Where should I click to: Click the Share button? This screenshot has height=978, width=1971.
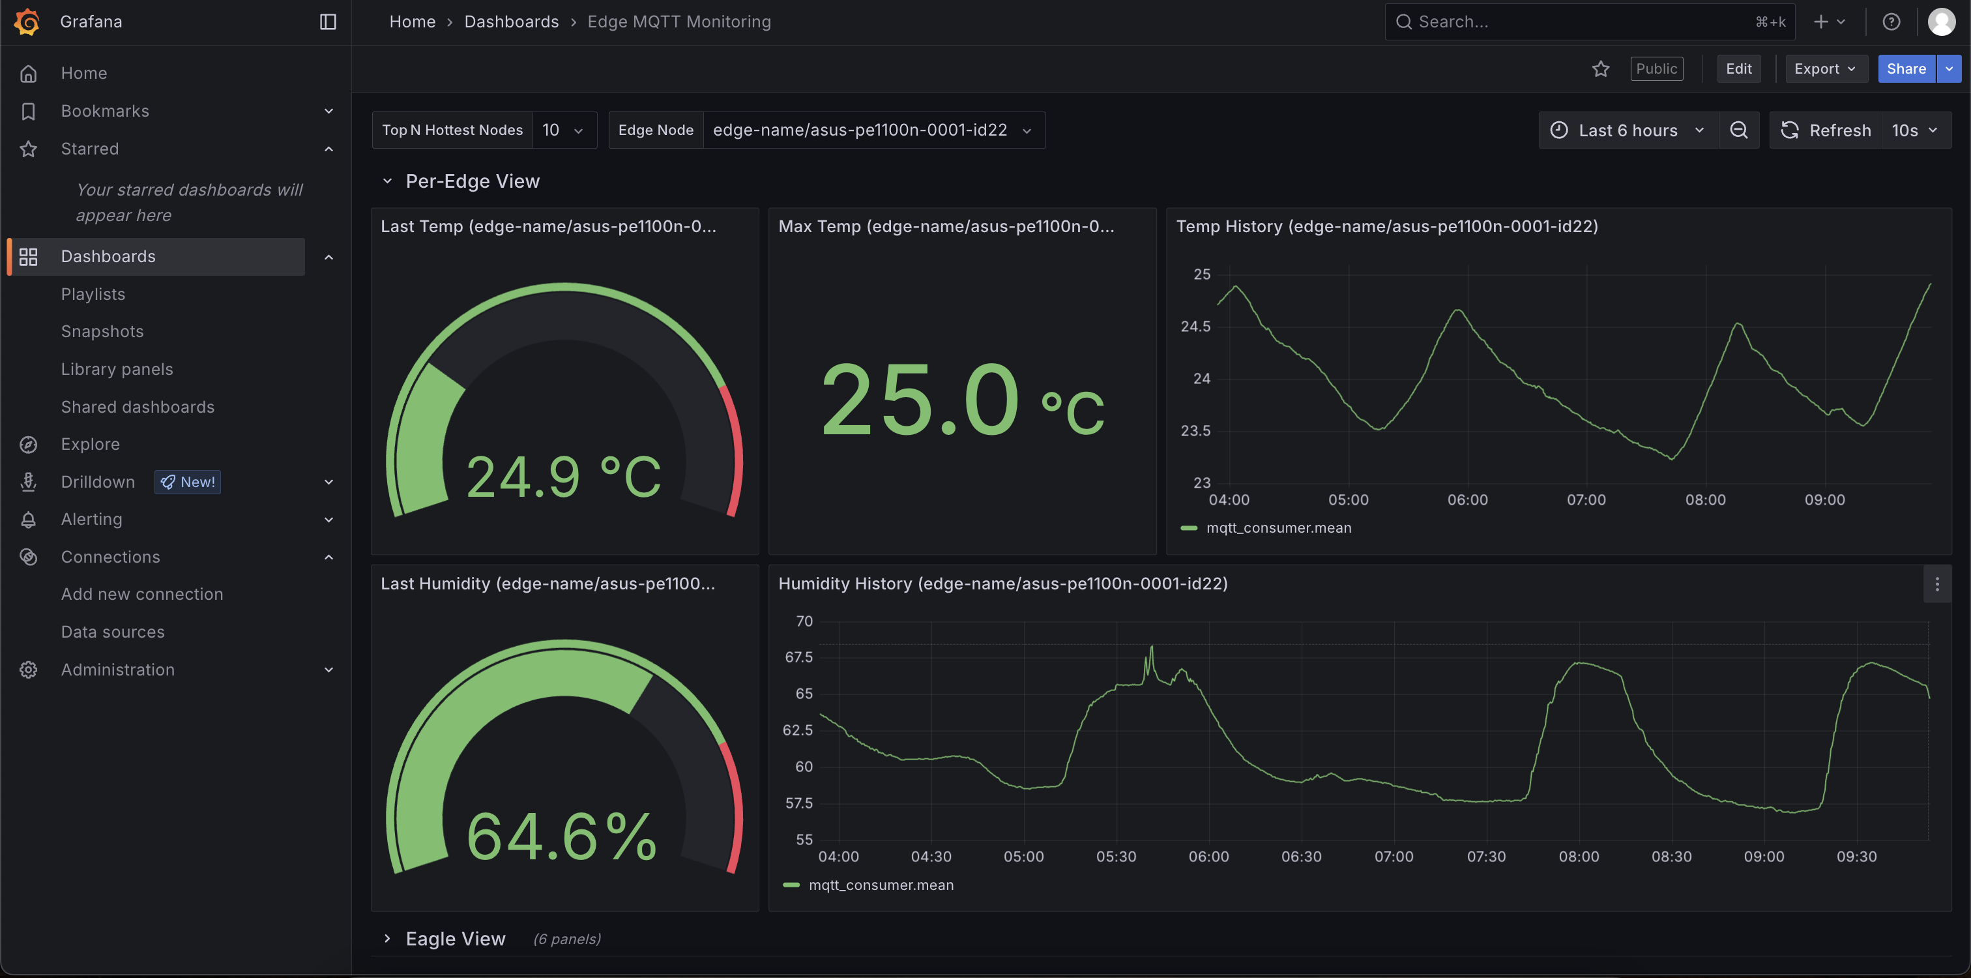[1905, 69]
